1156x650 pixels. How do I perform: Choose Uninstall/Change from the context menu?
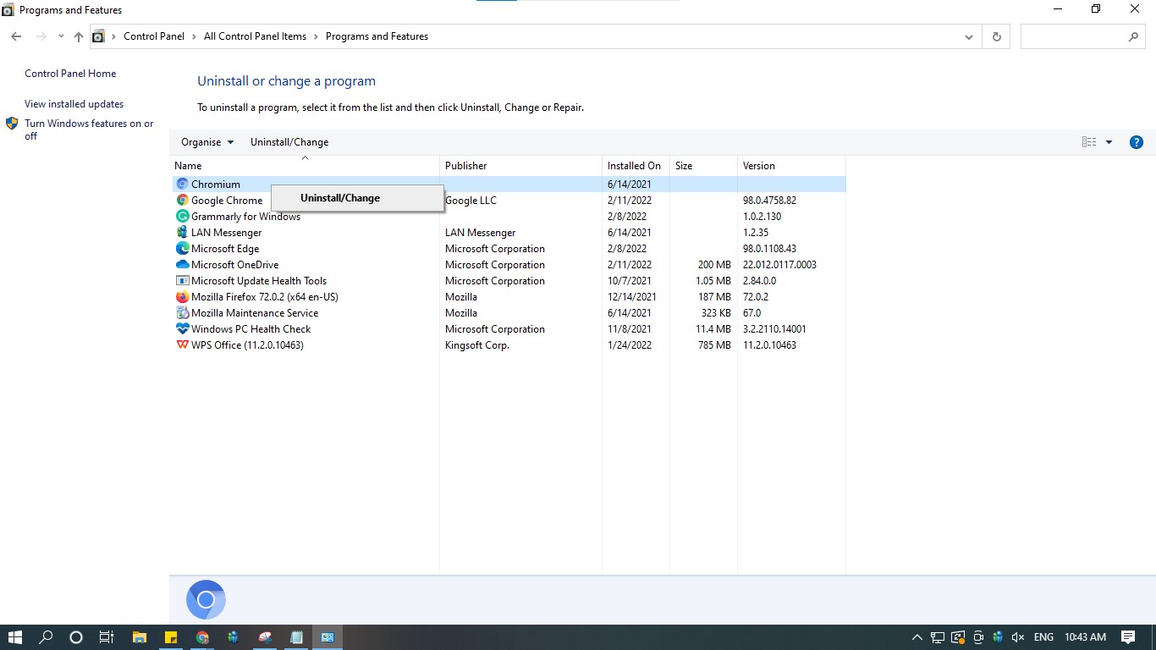357,198
